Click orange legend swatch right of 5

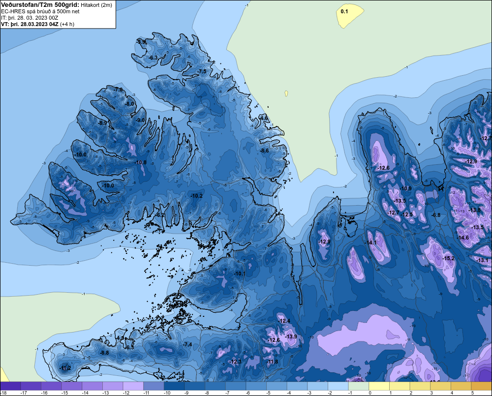[482, 386]
